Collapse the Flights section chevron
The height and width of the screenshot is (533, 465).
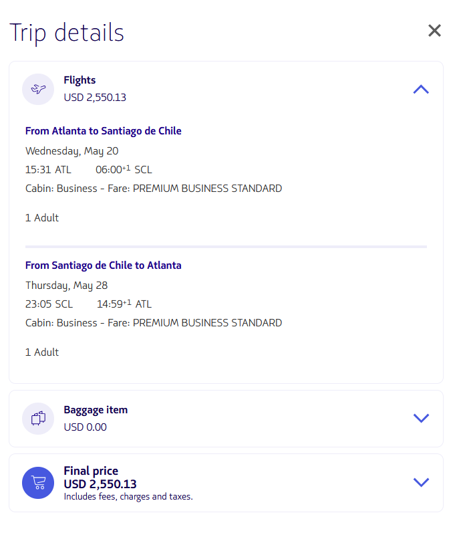(421, 89)
